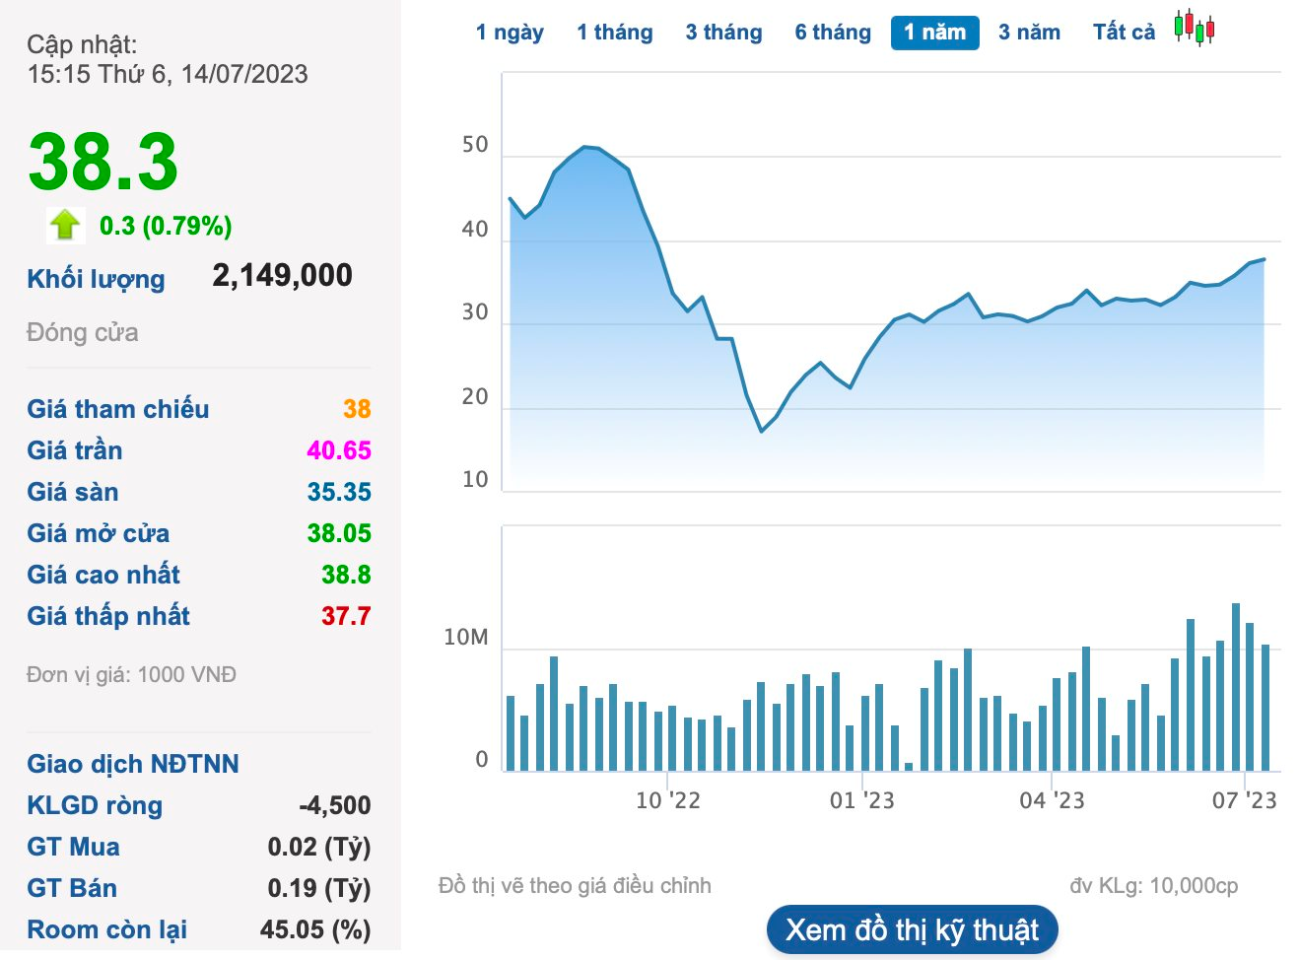Click the Đồ thị vẽ theo giá điều chỉnh note
Viewport: 1299px width, 960px height.
click(x=575, y=886)
